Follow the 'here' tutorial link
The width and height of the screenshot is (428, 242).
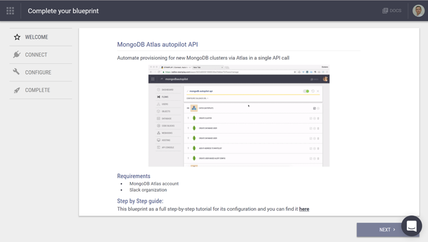304,209
